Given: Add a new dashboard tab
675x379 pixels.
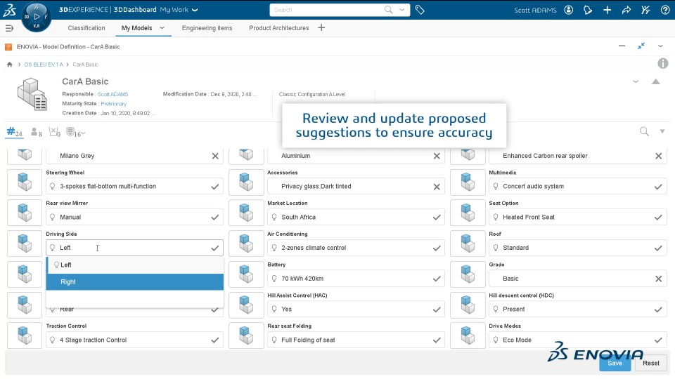Looking at the screenshot, I should (x=321, y=28).
